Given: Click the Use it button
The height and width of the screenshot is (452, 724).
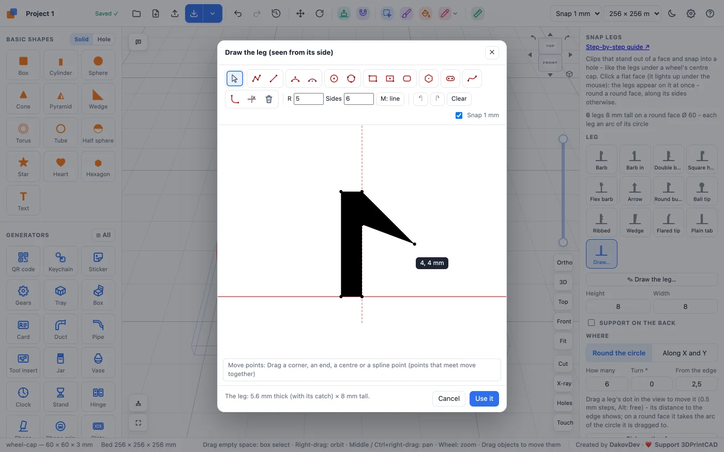Looking at the screenshot, I should [x=484, y=399].
